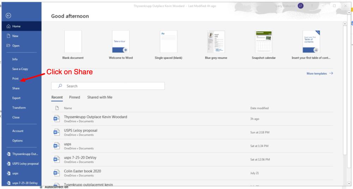The width and height of the screenshot is (353, 189).
Task: Click the '3h ago' date for Thyssenkrupp row
Action: point(255,119)
